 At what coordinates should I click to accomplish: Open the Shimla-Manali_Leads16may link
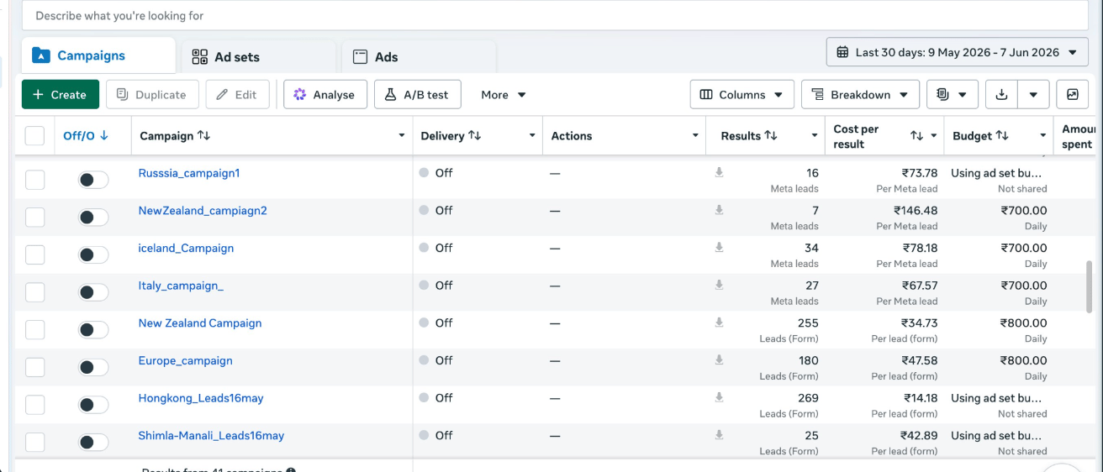tap(211, 435)
